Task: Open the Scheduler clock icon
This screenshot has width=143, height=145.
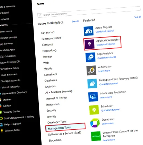Action: click(x=94, y=110)
